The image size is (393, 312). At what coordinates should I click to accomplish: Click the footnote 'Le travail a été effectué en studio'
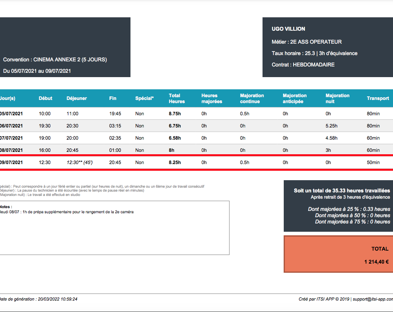coord(40,195)
